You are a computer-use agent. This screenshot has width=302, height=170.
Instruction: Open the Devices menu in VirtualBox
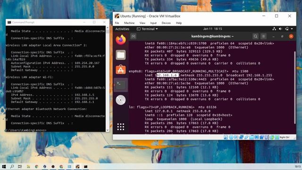166,23
